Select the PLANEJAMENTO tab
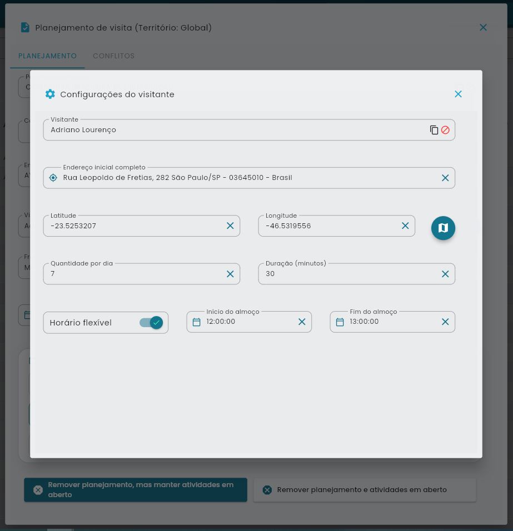Viewport: 513px width, 531px height. point(47,56)
